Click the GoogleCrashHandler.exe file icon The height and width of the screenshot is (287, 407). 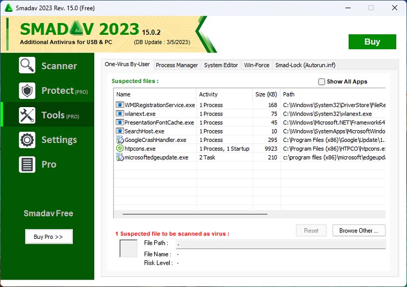point(120,140)
